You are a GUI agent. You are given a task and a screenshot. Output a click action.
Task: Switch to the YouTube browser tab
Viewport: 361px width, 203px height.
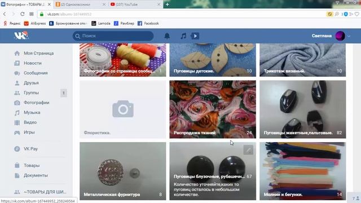135,5
